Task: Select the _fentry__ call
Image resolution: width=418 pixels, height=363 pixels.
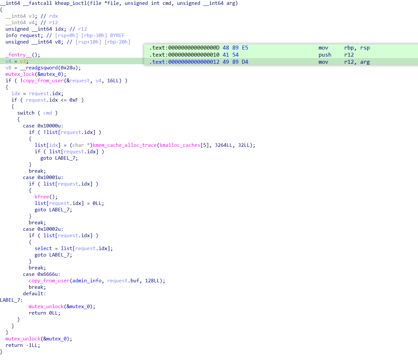Action: tap(18, 55)
